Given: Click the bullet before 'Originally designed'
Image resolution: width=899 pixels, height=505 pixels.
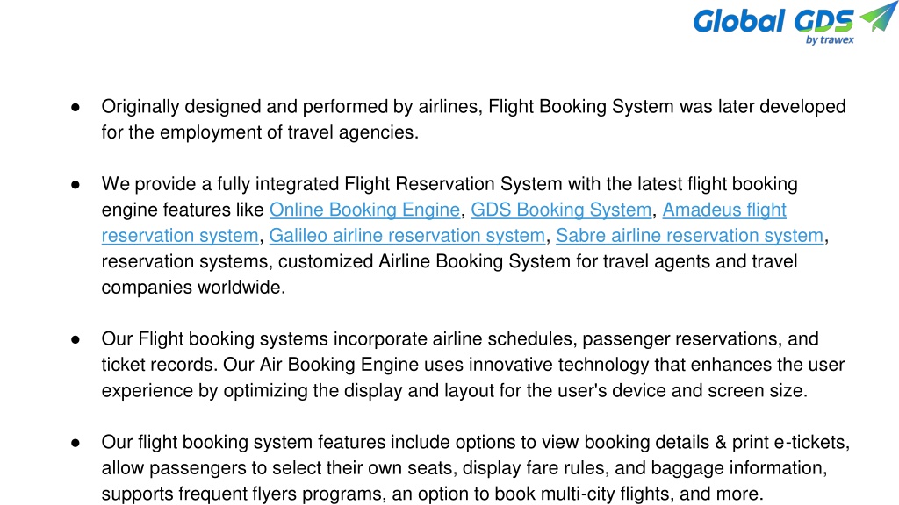Looking at the screenshot, I should click(76, 107).
